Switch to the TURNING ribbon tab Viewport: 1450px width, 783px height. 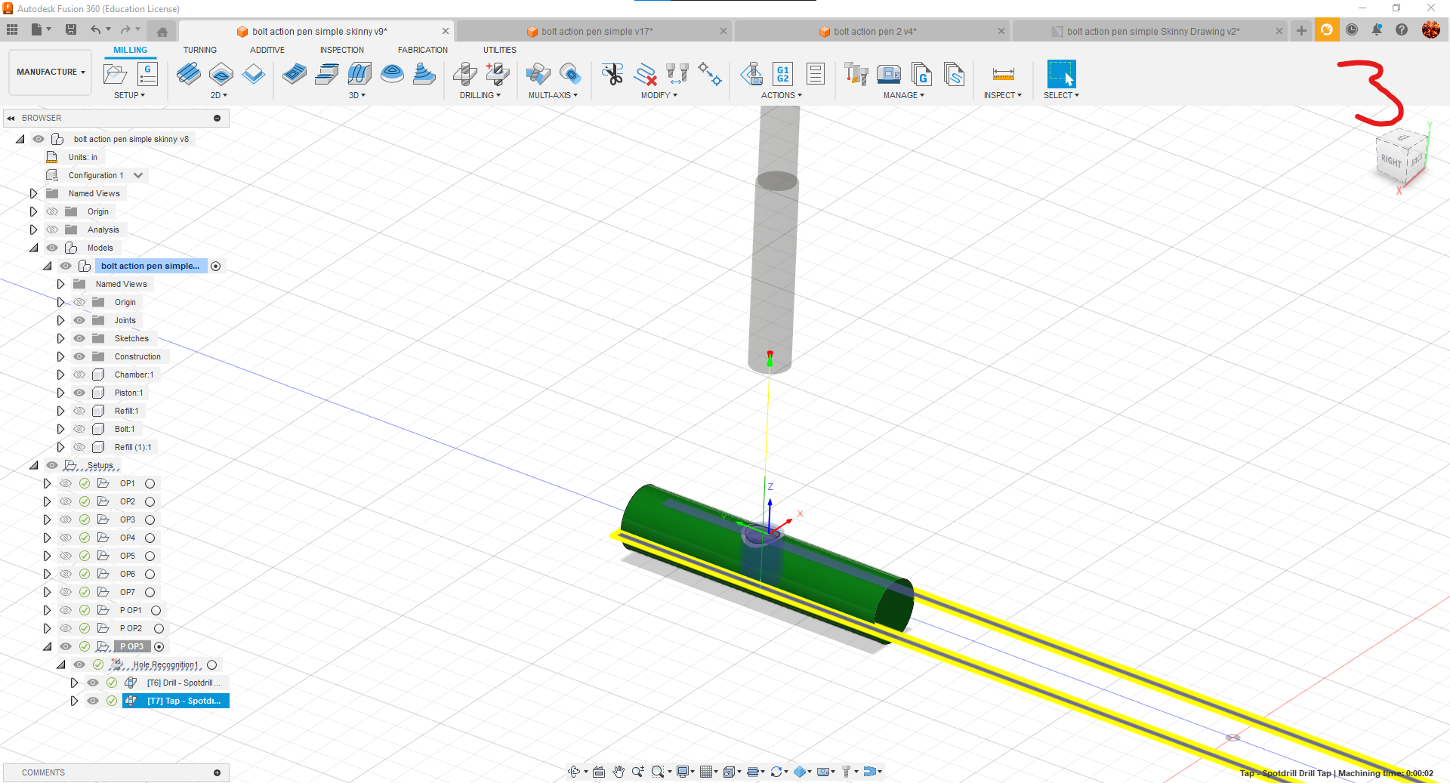(x=199, y=50)
